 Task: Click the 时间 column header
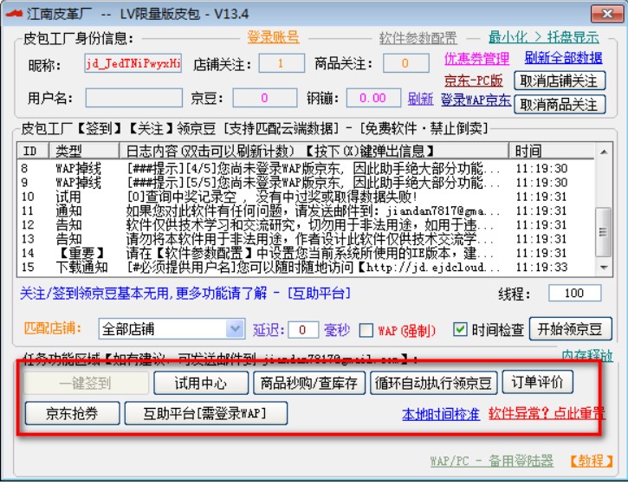[x=552, y=151]
